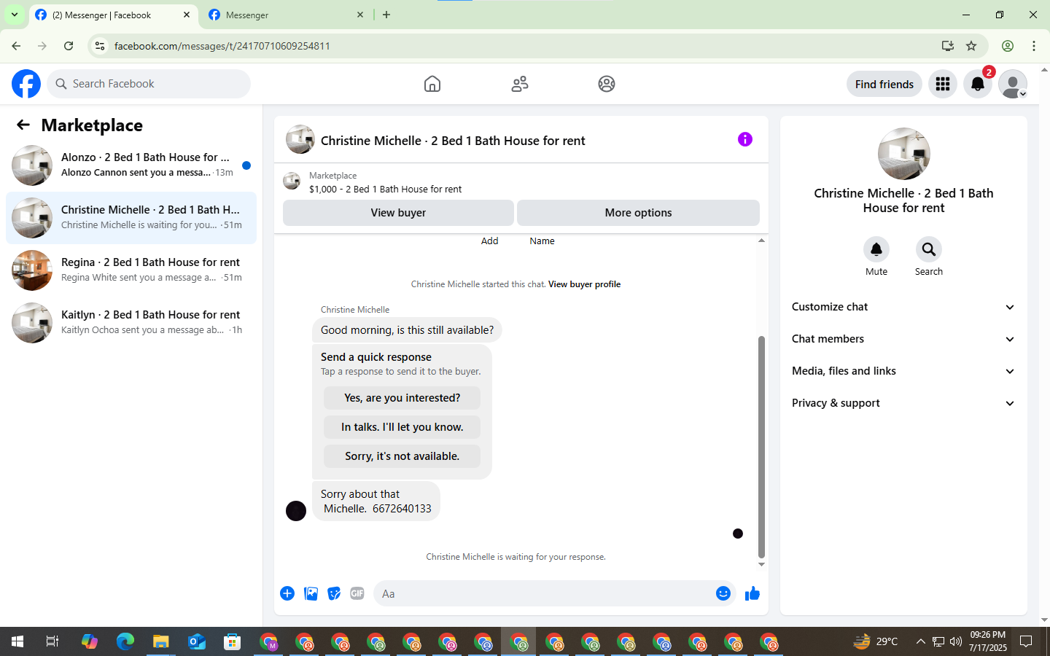The width and height of the screenshot is (1050, 656).
Task: Search in conversation using the magnifier icon
Action: click(x=929, y=249)
